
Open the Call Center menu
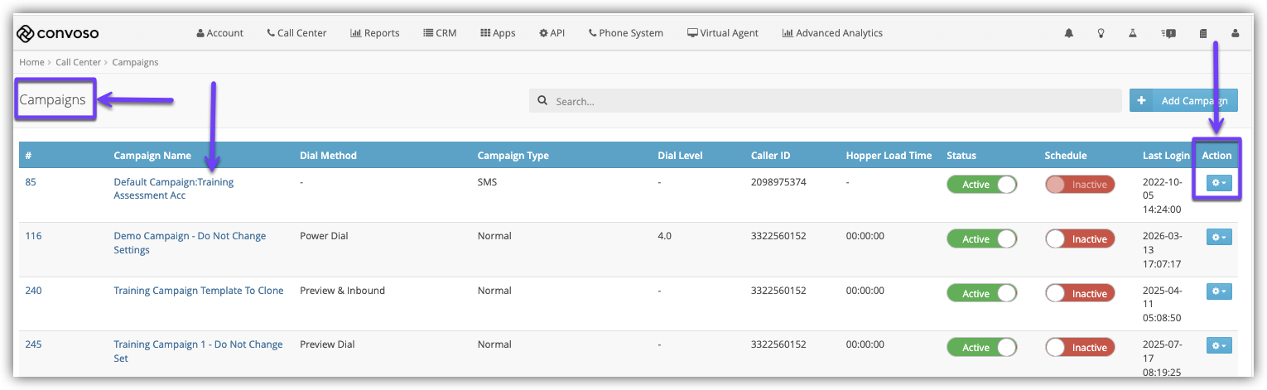click(x=296, y=33)
